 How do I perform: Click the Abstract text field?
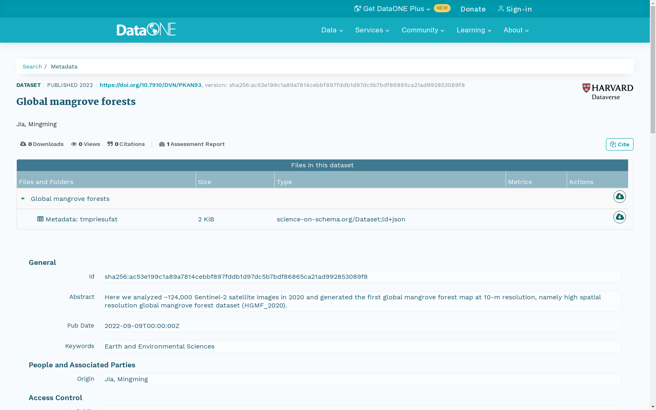[x=362, y=301]
